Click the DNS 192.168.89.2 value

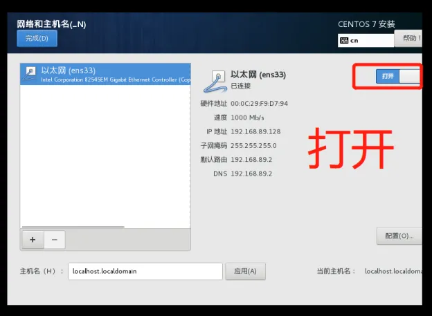[251, 174]
